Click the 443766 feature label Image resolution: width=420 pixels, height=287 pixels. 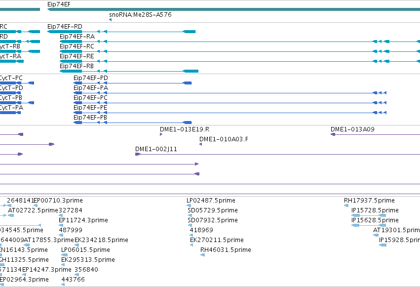(73, 280)
